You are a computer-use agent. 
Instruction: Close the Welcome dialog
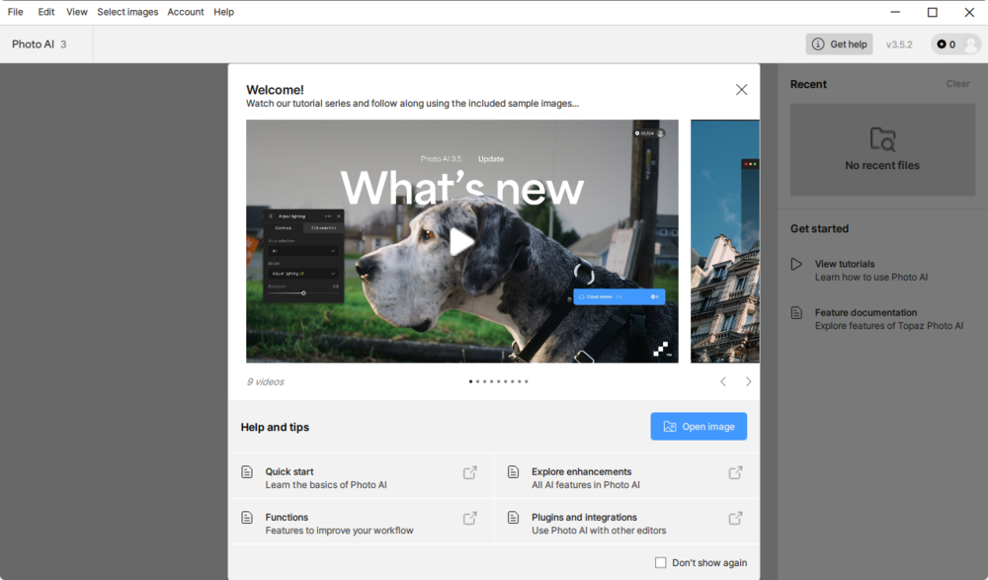[x=741, y=90]
